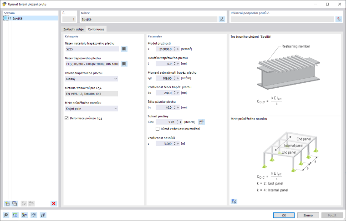
Task: Click the graphic settings icon below diagram
Action: 234,201
